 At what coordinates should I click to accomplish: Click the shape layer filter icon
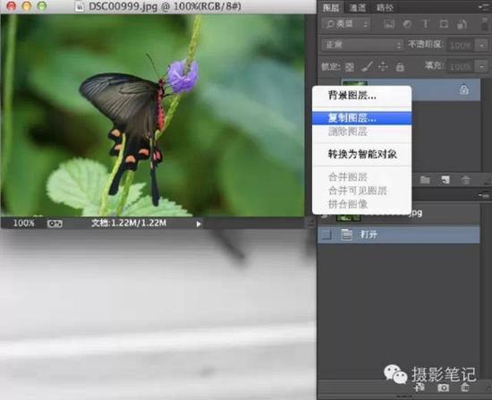[444, 24]
